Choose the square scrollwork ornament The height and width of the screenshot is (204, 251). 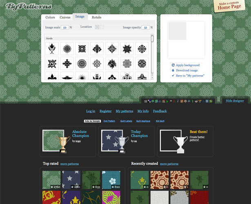[82, 49]
